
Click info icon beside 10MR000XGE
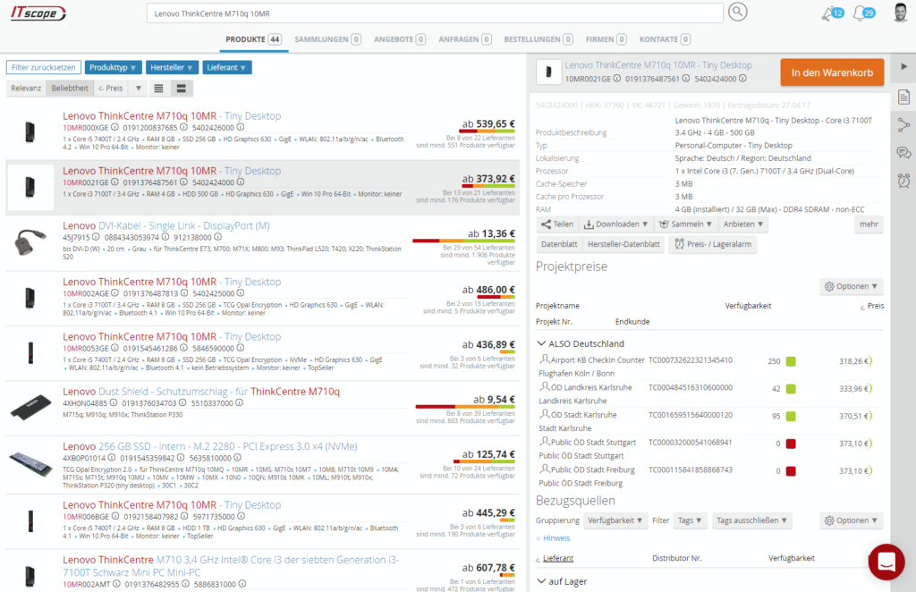115,127
